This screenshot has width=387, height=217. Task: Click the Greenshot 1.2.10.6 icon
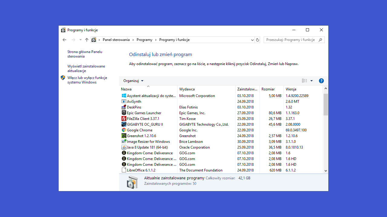click(124, 136)
